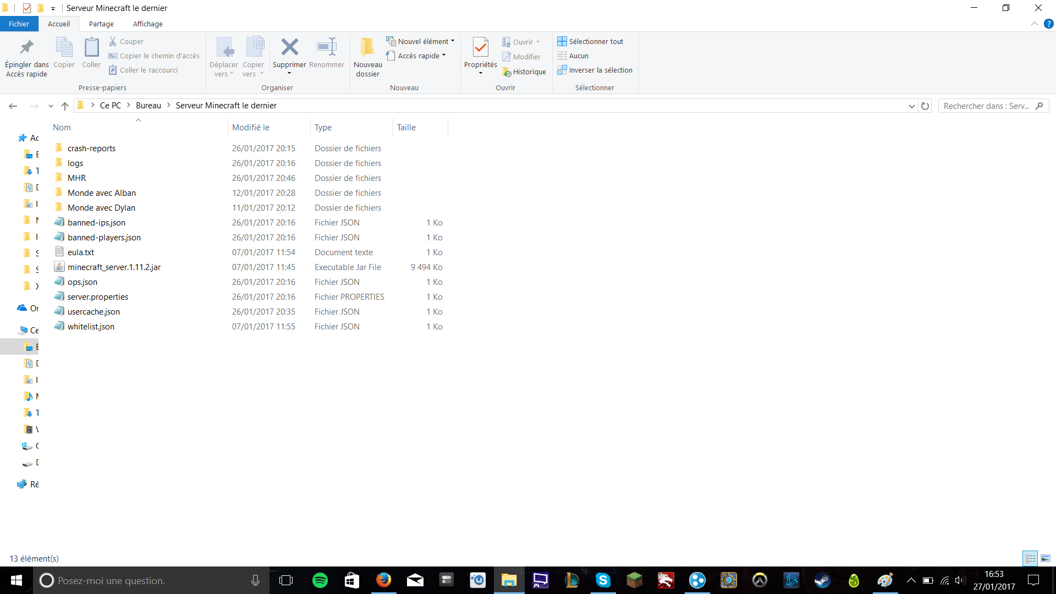This screenshot has width=1056, height=594.
Task: Click the search box Rechercher dans
Action: tap(993, 106)
